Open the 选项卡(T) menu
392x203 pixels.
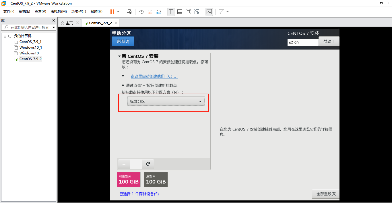(x=79, y=11)
